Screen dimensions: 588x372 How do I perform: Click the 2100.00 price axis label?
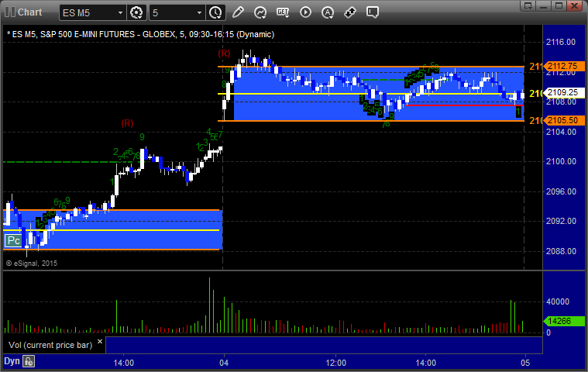pos(561,162)
